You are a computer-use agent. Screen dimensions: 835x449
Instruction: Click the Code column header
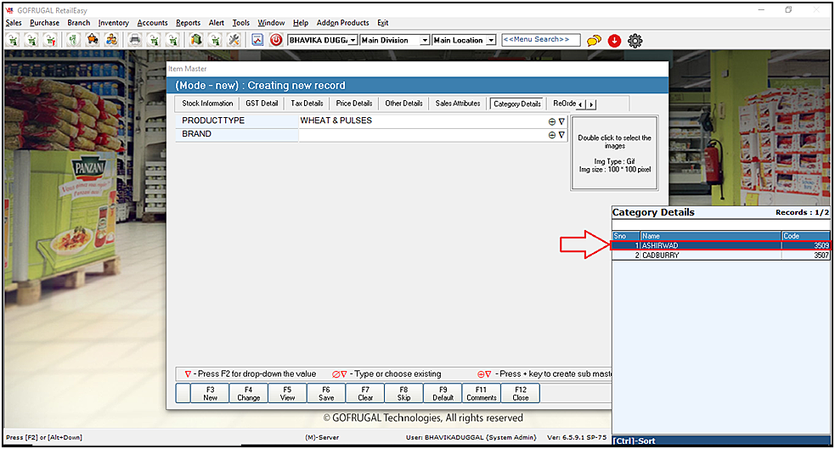click(x=806, y=236)
